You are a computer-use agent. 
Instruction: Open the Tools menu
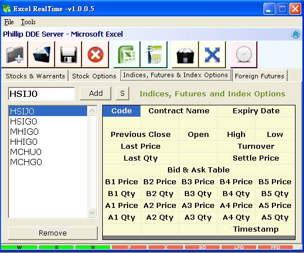pos(28,22)
